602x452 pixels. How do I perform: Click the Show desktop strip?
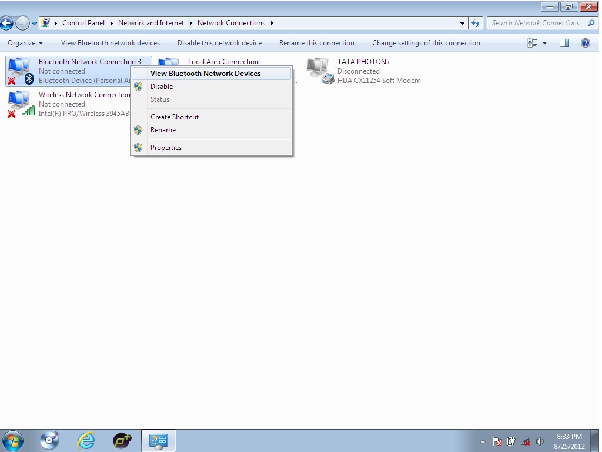(595, 441)
